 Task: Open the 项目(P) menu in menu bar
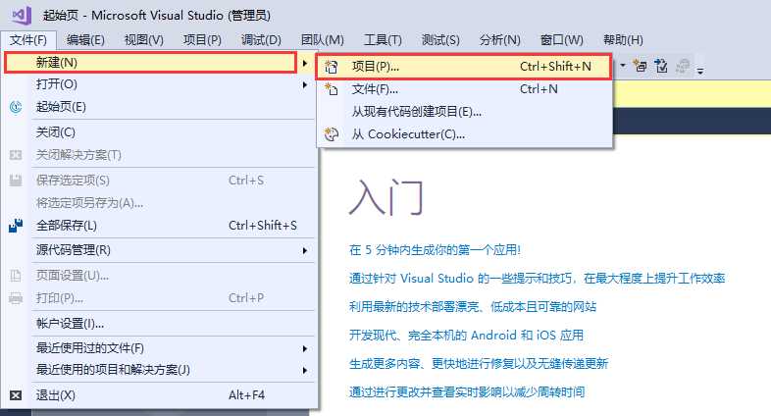pos(202,40)
